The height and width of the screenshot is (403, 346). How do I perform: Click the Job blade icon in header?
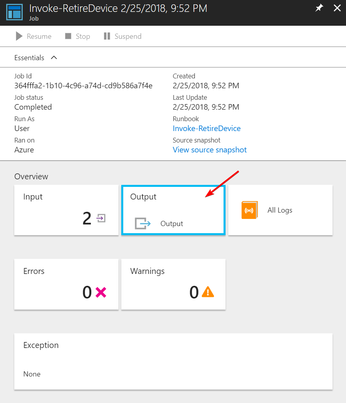[15, 12]
